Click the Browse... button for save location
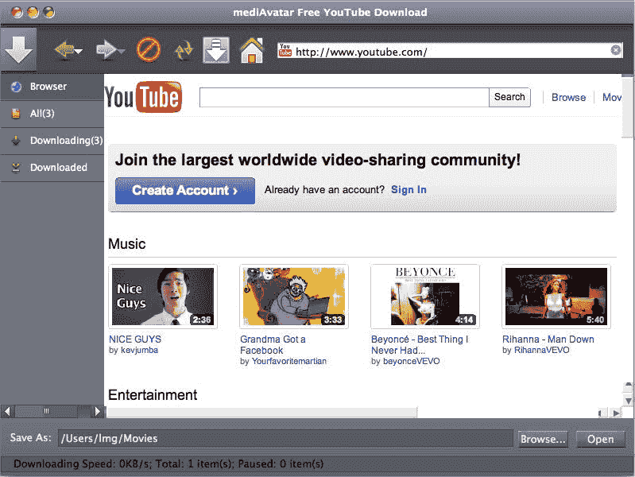635x477 pixels. click(543, 440)
